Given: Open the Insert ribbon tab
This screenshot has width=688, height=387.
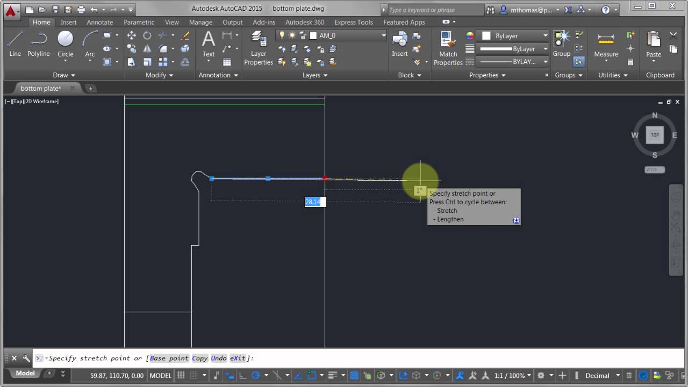Looking at the screenshot, I should (x=69, y=22).
